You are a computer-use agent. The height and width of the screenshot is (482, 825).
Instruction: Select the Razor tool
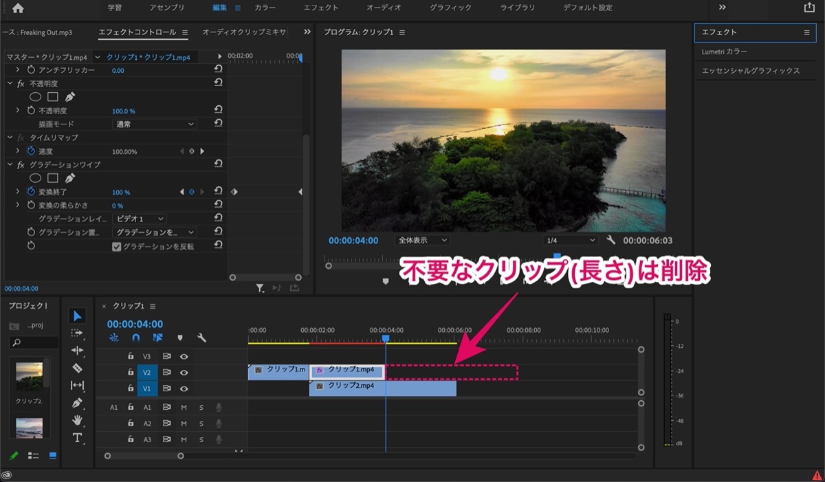point(78,368)
